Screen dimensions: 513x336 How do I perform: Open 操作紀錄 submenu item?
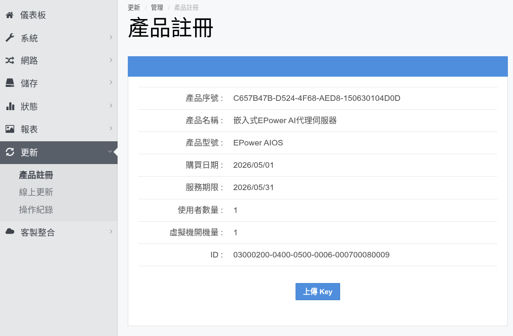[x=36, y=210]
